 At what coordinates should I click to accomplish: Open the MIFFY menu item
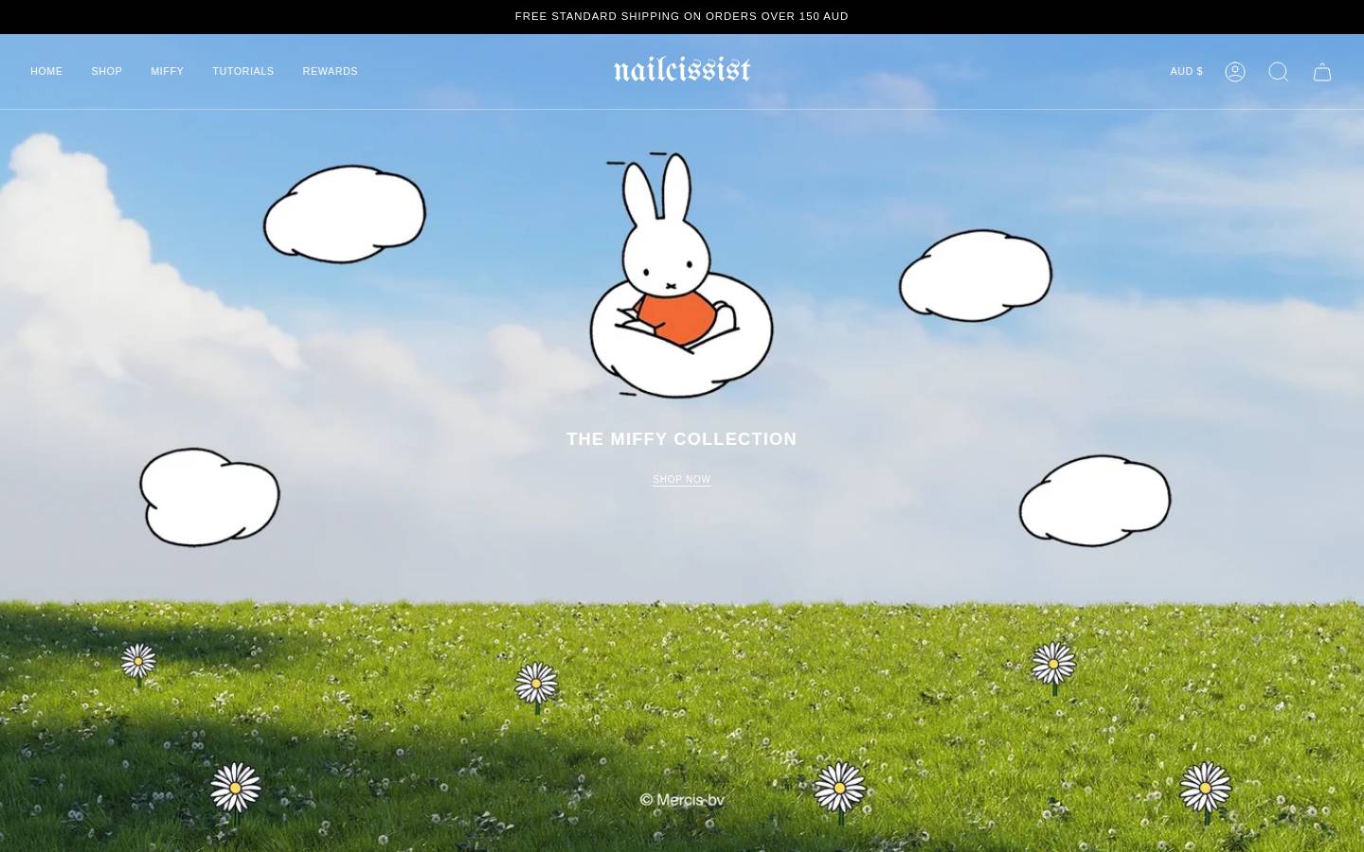(167, 72)
